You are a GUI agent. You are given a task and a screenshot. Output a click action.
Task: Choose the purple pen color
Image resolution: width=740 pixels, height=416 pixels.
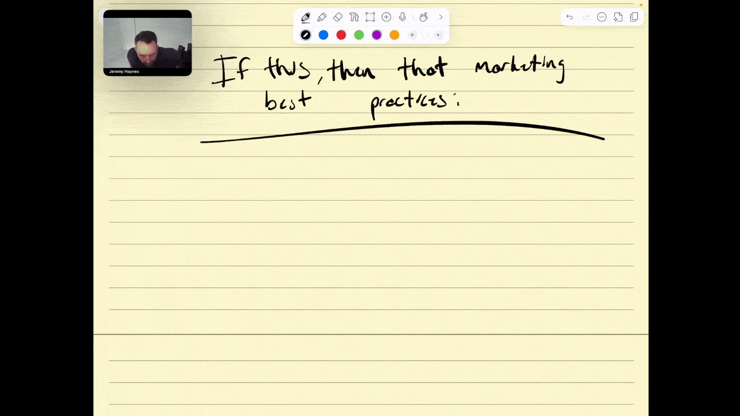coord(377,35)
